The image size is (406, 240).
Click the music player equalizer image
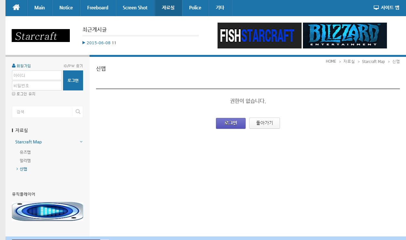(x=48, y=212)
